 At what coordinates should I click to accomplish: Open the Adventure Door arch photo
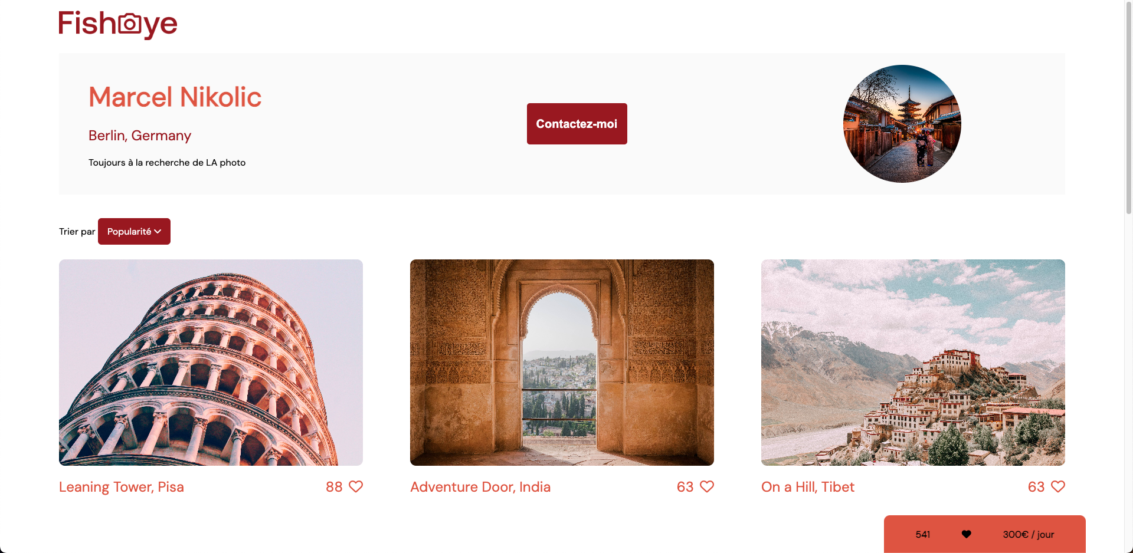562,362
